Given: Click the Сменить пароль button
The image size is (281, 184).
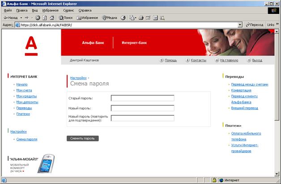Looking at the screenshot, I should [x=83, y=138].
